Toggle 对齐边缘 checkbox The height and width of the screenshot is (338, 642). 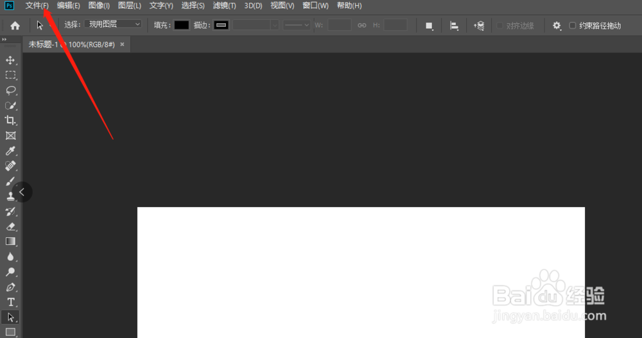pyautogui.click(x=499, y=26)
